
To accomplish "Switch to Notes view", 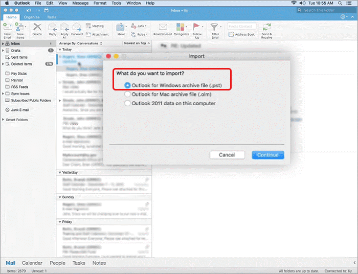I will (x=99, y=263).
